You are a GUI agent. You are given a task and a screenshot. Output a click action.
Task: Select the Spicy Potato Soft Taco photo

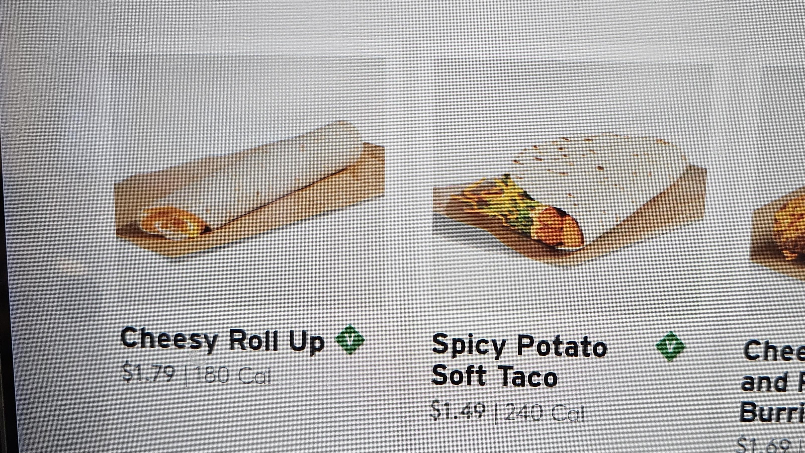(x=569, y=200)
